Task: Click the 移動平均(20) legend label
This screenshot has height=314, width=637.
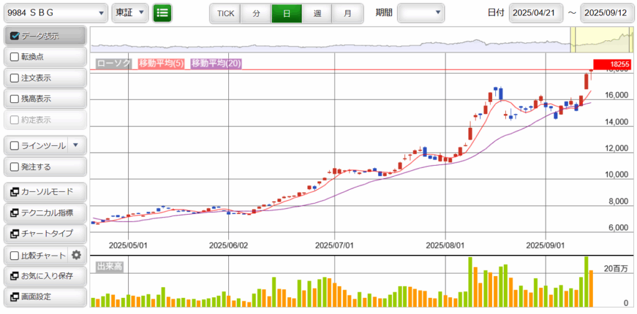Action: point(216,63)
